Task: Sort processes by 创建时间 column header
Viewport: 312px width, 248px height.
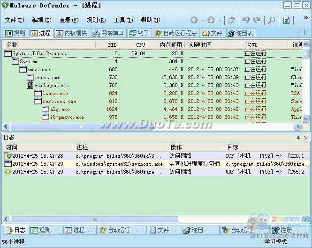Action: tap(213, 45)
